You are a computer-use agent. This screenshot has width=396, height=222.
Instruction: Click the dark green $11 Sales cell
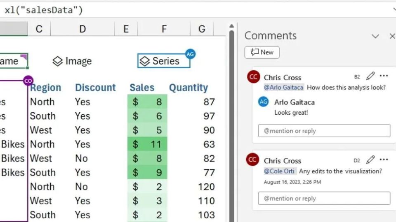click(x=147, y=144)
